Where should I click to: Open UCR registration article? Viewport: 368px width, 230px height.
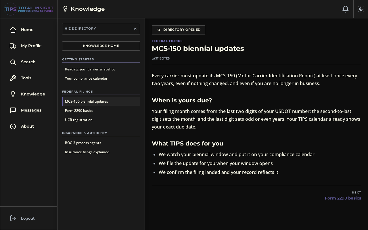coord(101,120)
